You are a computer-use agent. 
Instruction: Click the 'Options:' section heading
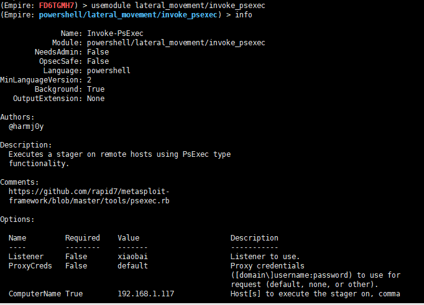coord(17,219)
